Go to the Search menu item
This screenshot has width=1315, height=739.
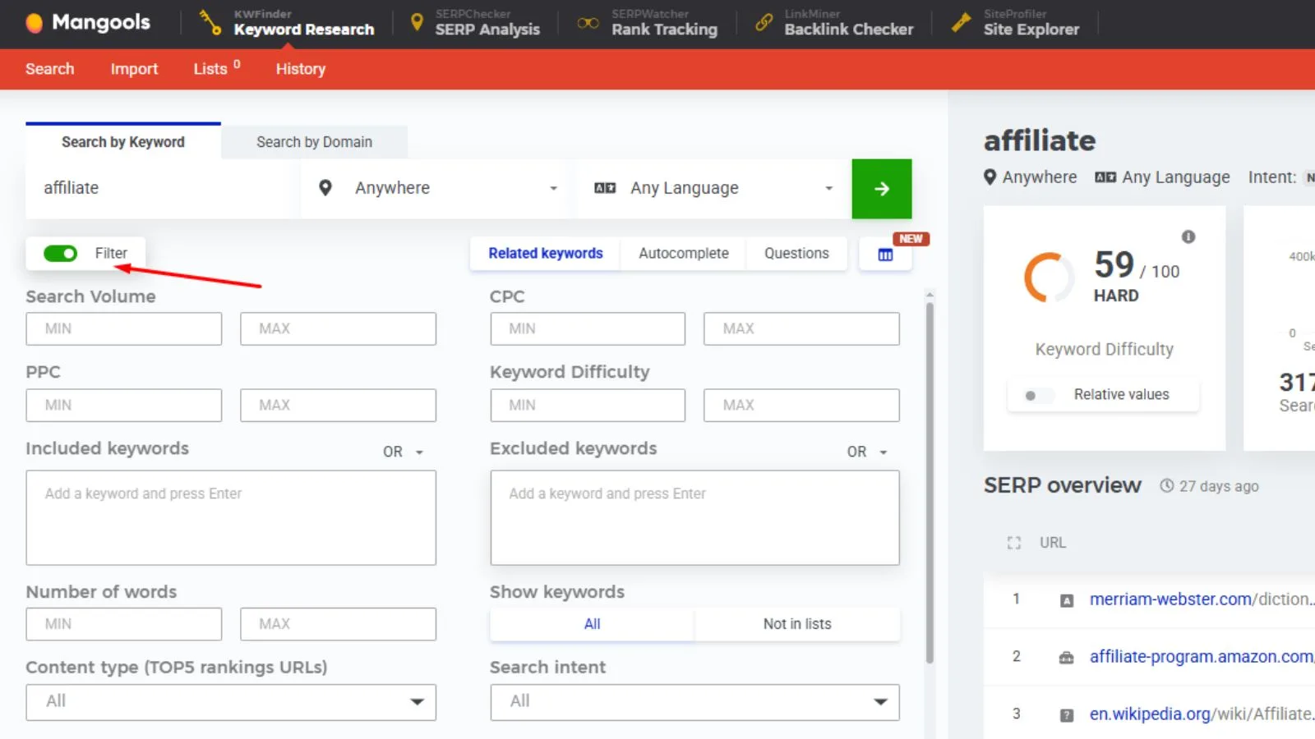(49, 69)
